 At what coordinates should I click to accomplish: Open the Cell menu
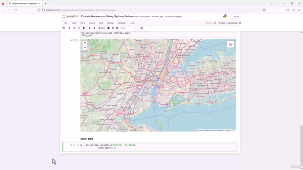(x=101, y=23)
